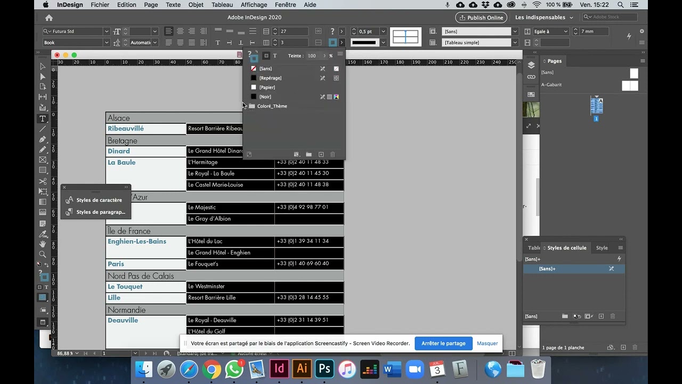Open the [Tableau simple] table style dropdown
682x384 pixels.
tap(515, 43)
